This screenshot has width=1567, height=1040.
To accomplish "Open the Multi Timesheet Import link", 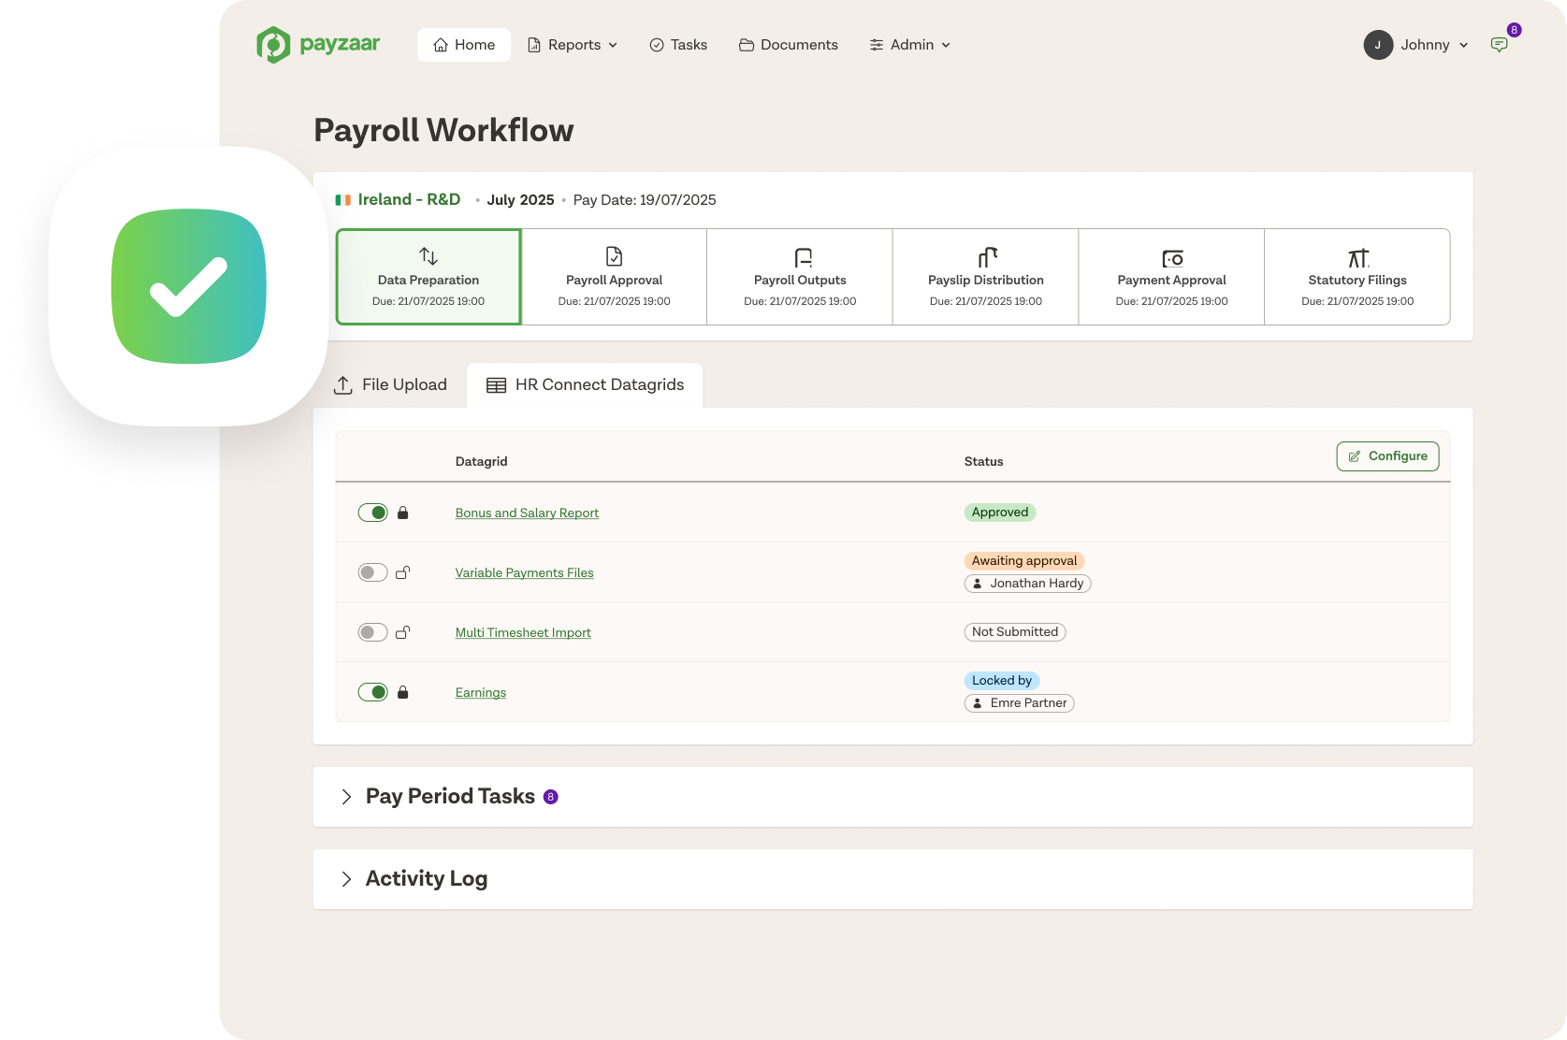I will 523,633.
